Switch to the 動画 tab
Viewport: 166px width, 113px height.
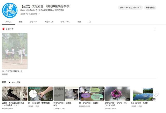[x=21, y=22]
